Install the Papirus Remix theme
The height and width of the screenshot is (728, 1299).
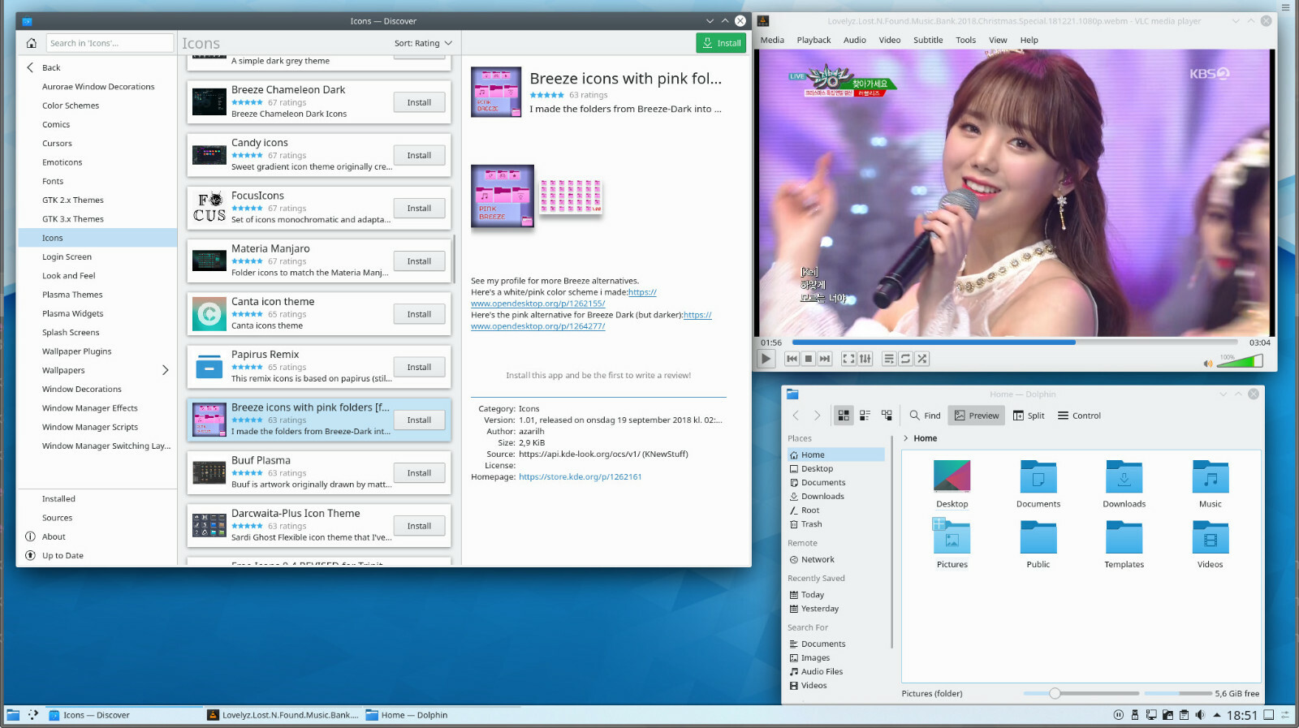[419, 367]
